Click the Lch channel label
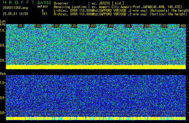189x123 pixels. click(3, 21)
